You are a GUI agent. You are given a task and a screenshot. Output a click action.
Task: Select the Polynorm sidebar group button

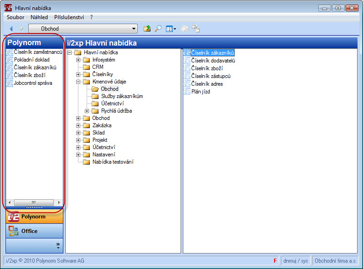34,217
